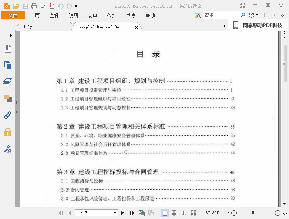Go to next search result arrow

(x=273, y=15)
